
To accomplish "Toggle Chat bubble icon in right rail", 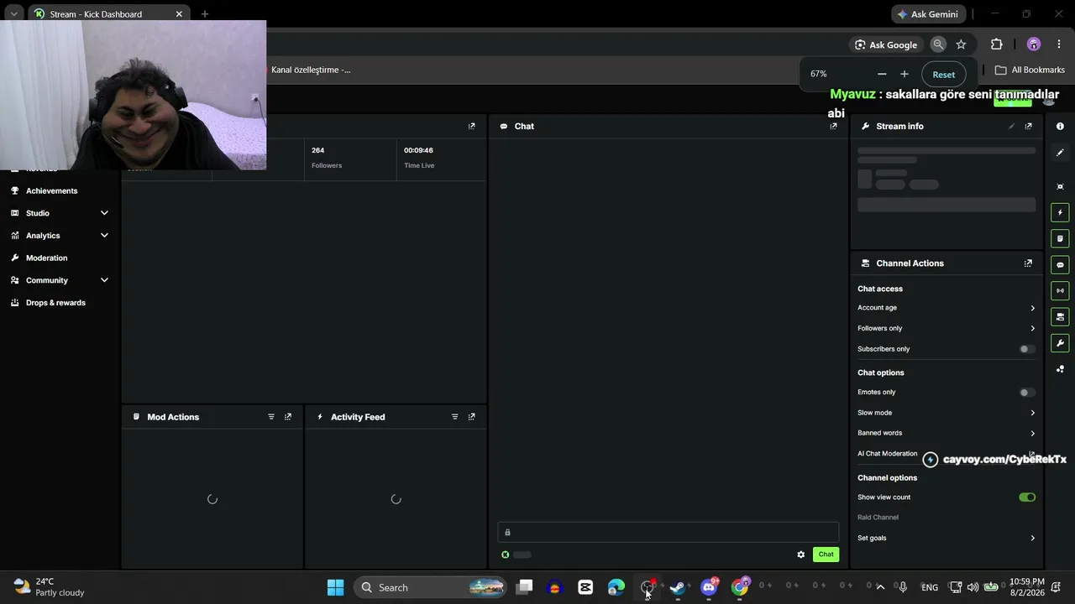I will pyautogui.click(x=1060, y=265).
